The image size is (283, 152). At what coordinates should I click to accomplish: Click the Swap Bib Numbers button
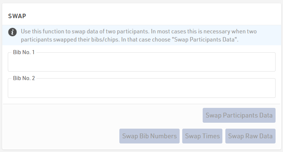tap(149, 136)
